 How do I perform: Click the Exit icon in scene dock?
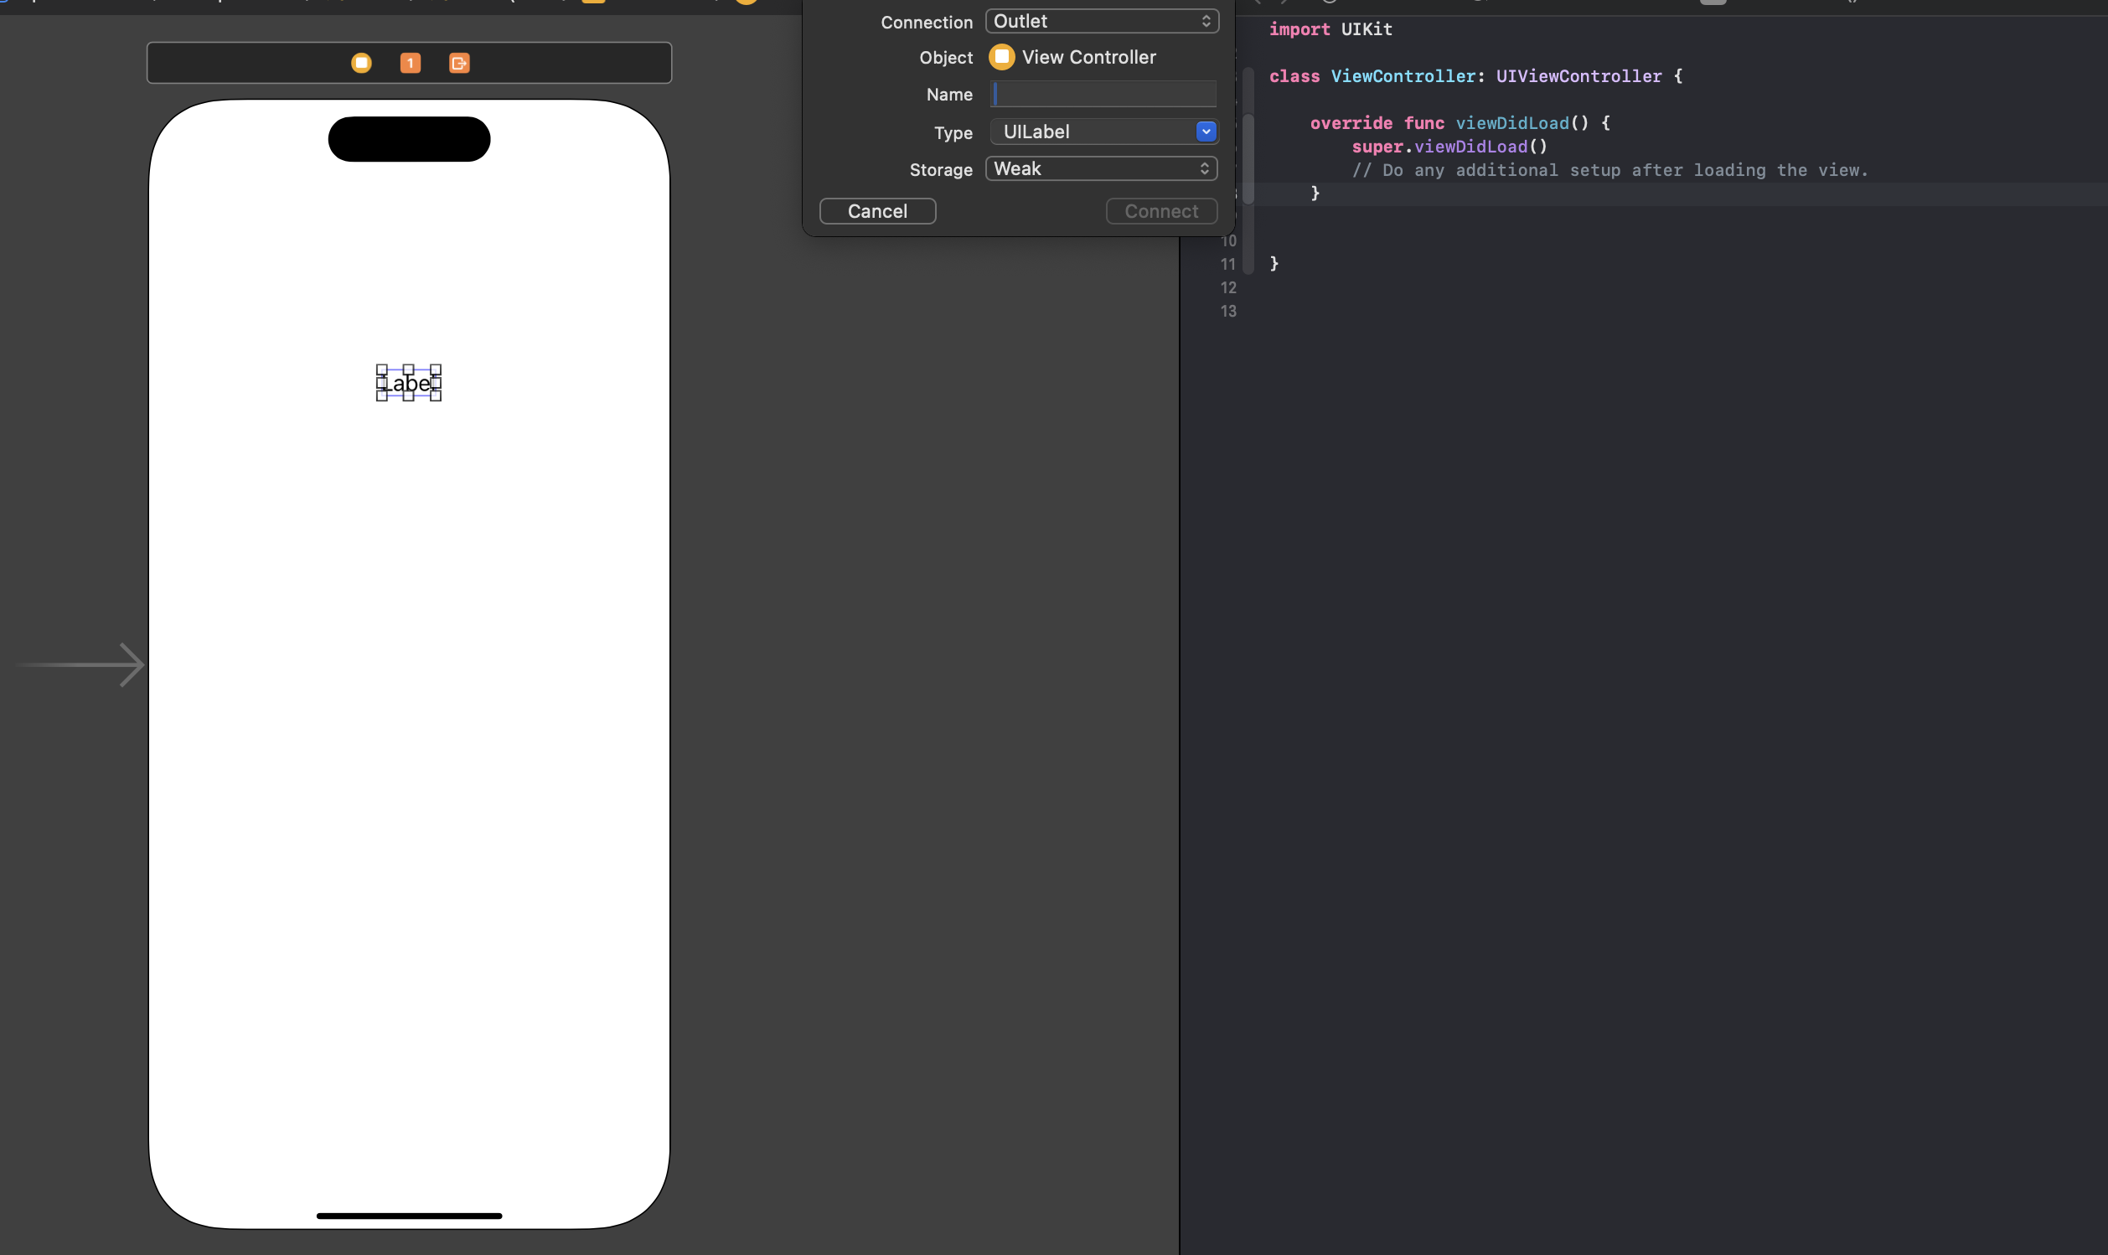coord(459,63)
